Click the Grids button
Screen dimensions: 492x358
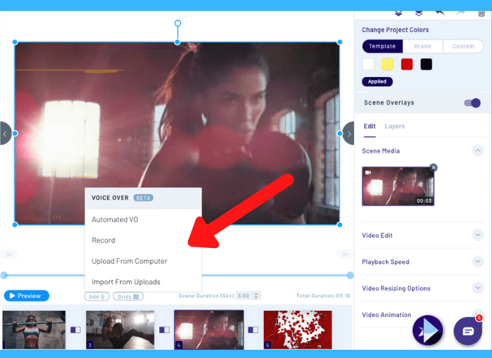pyautogui.click(x=128, y=297)
